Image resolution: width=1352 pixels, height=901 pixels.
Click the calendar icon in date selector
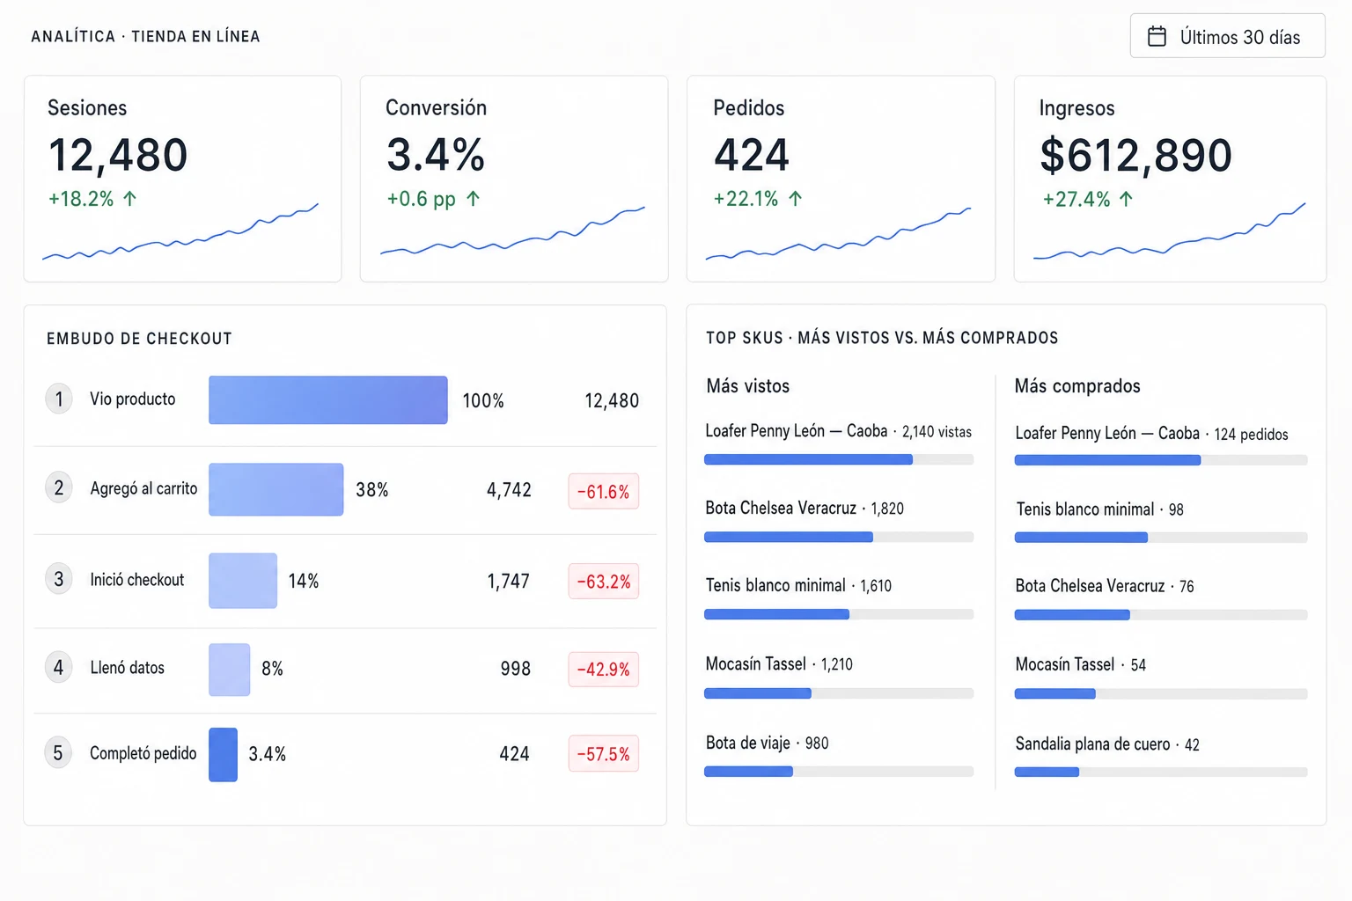click(x=1157, y=36)
